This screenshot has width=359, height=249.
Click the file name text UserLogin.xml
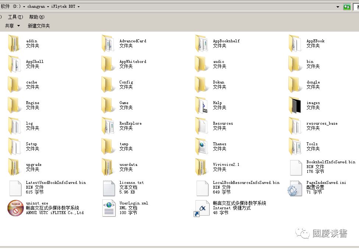click(134, 203)
